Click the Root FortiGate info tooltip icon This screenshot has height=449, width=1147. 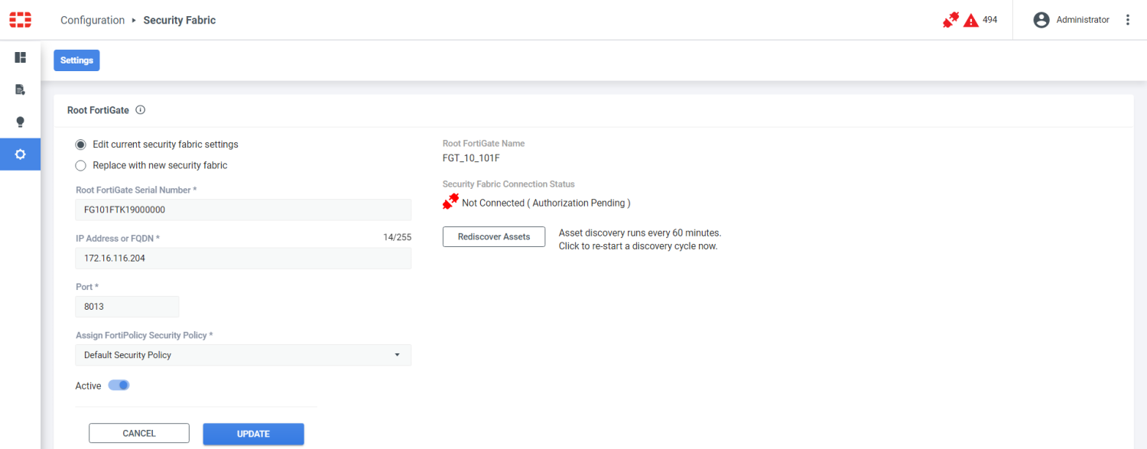140,109
